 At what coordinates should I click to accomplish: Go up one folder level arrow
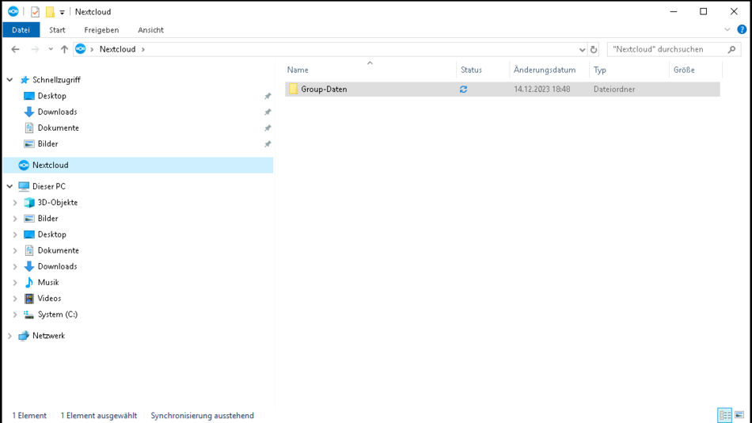[64, 49]
